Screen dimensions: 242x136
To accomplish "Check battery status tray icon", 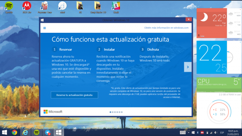I will (207, 133).
